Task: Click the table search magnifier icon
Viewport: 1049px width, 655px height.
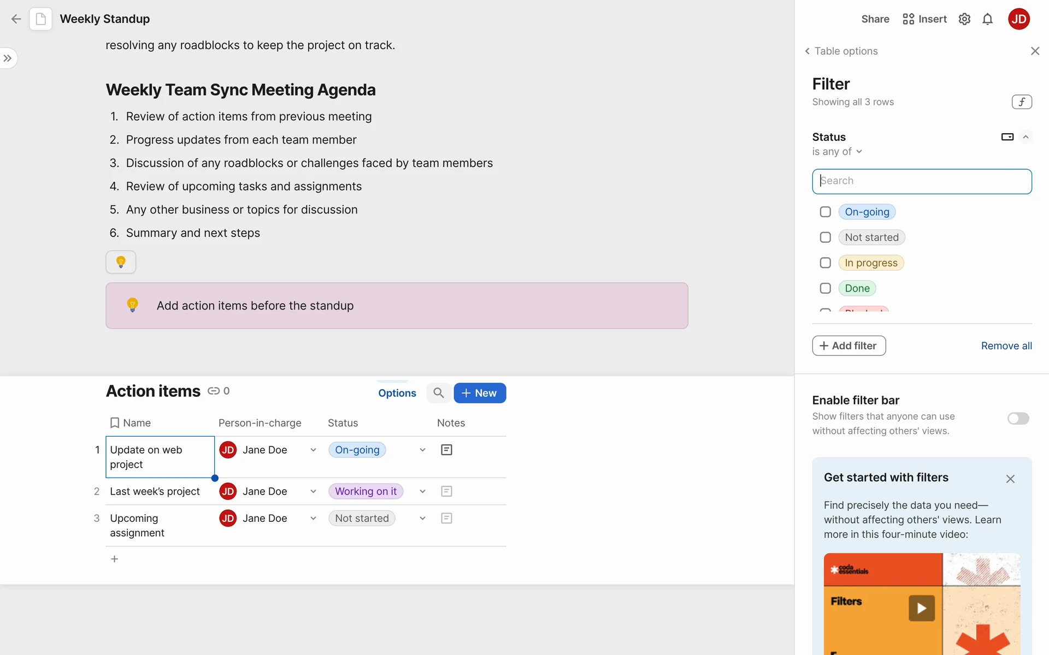Action: [438, 393]
